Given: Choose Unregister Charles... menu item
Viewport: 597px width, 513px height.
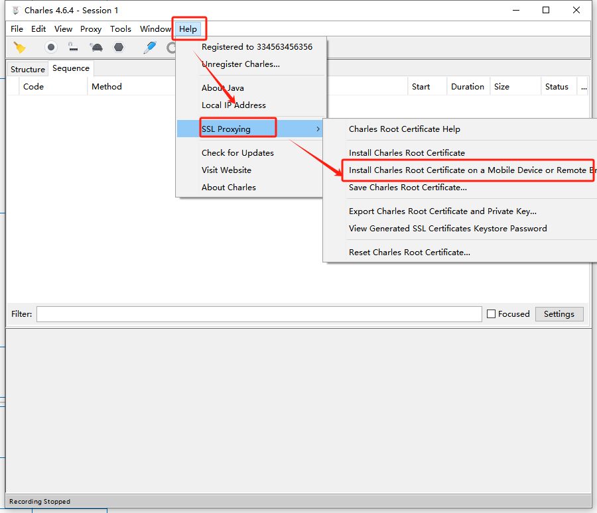Looking at the screenshot, I should click(x=241, y=64).
